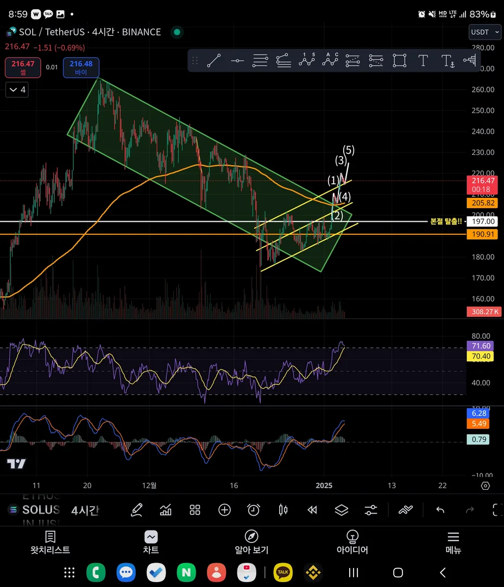The image size is (504, 587).
Task: Open the candlestick chart type icon
Action: (x=283, y=510)
